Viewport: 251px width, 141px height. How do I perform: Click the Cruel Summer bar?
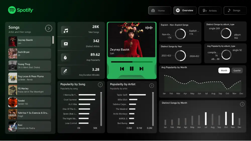(87, 100)
